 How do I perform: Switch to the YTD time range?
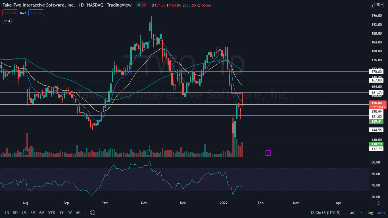[x=52, y=213]
